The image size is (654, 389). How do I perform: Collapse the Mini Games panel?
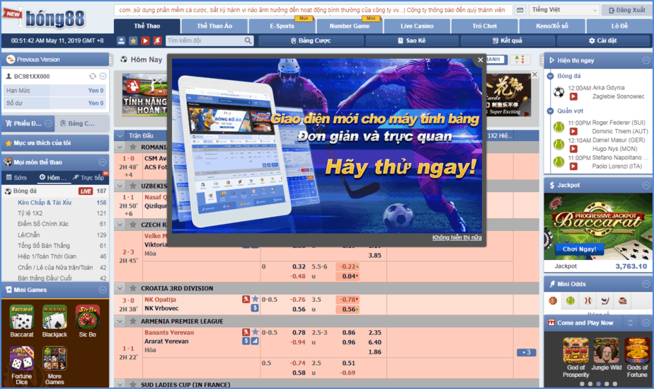click(103, 290)
